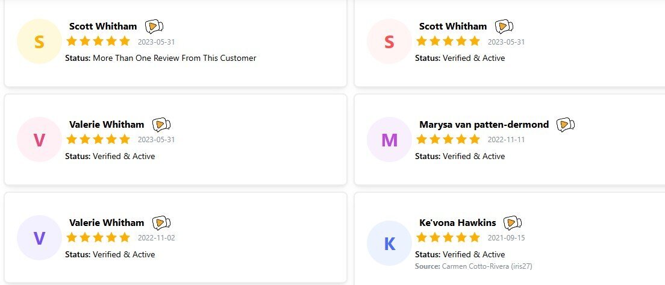Open video icon beside Ke'vona Hawkins
This screenshot has width=665, height=285.
[x=513, y=223]
